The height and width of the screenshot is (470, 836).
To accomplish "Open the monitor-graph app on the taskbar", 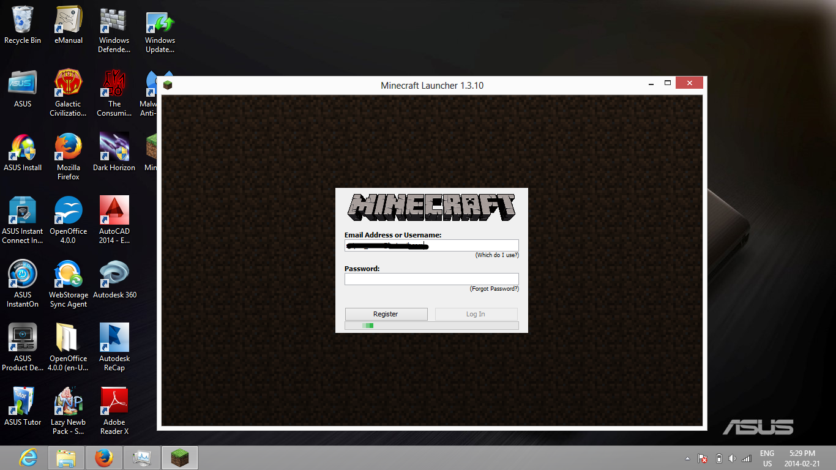I will tap(142, 458).
